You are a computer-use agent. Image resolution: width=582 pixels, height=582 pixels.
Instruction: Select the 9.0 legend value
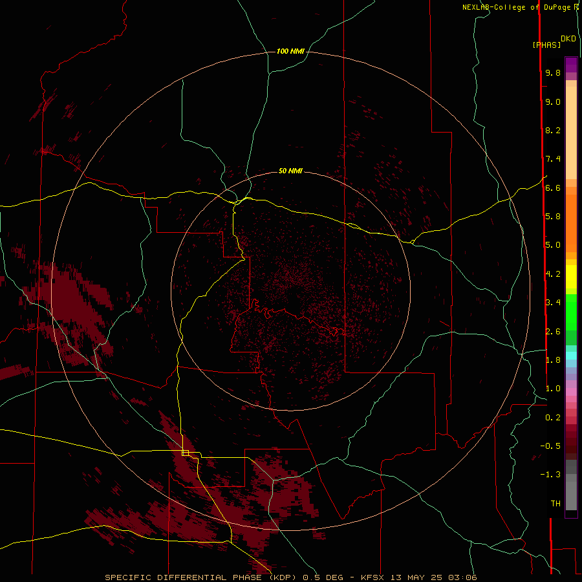[x=553, y=102]
